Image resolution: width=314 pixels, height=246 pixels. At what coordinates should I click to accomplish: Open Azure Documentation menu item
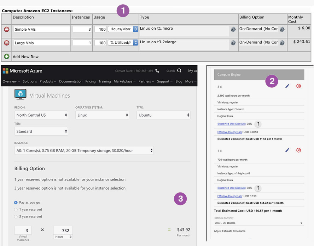click(71, 81)
